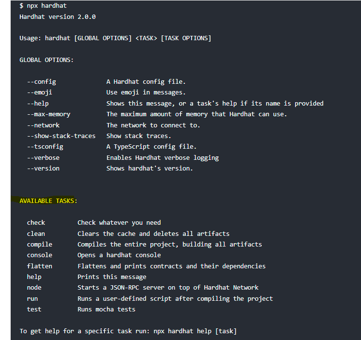The height and width of the screenshot is (340, 361).
Task: Click the "$ npx hardhat" command line
Action: pos(43,6)
